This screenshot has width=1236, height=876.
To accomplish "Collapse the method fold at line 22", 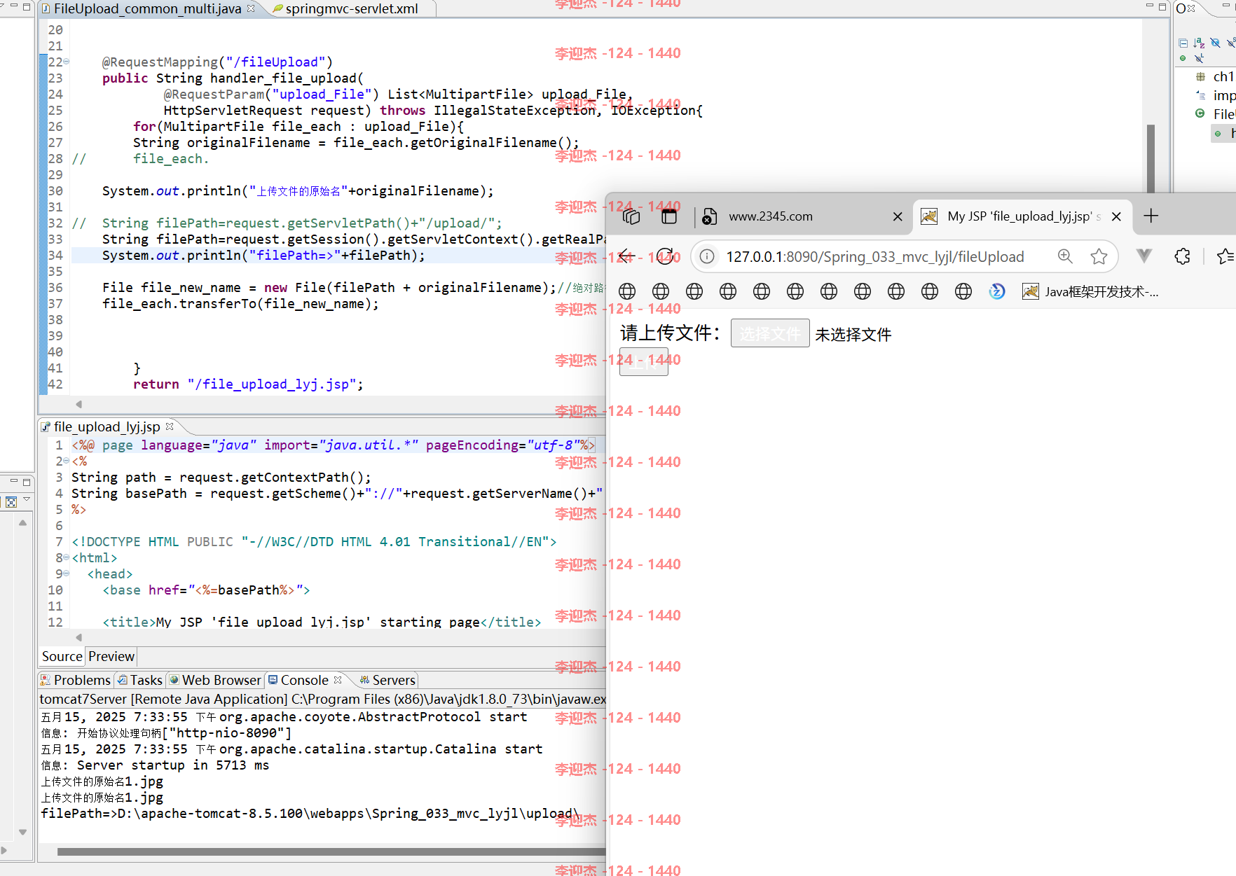I will [67, 62].
